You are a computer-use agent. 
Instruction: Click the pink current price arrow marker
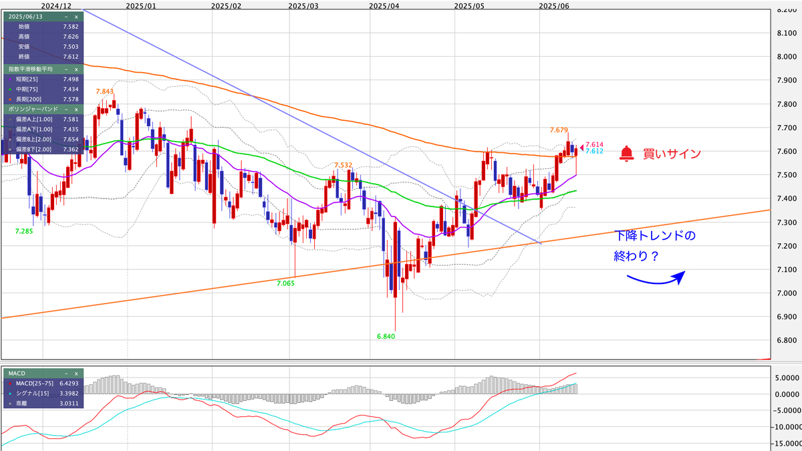581,148
